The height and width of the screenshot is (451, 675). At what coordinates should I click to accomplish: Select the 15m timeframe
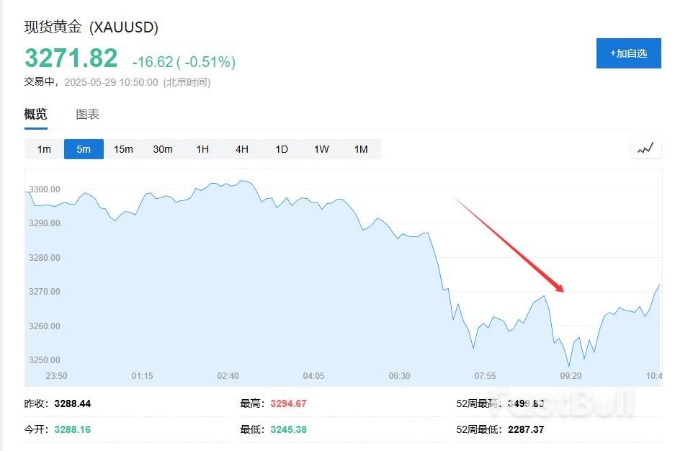coord(123,149)
